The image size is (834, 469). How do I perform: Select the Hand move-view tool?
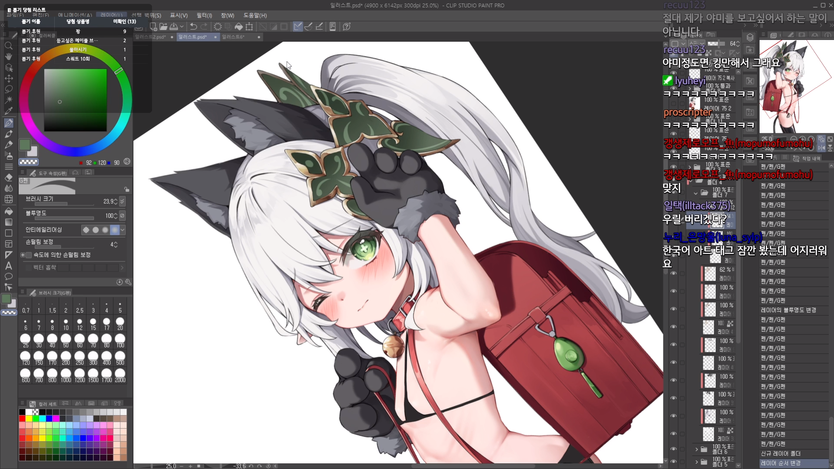click(x=8, y=56)
